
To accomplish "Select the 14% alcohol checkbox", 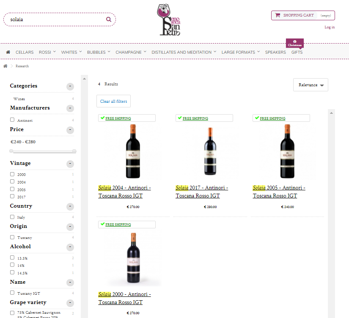I will click(x=12, y=265).
